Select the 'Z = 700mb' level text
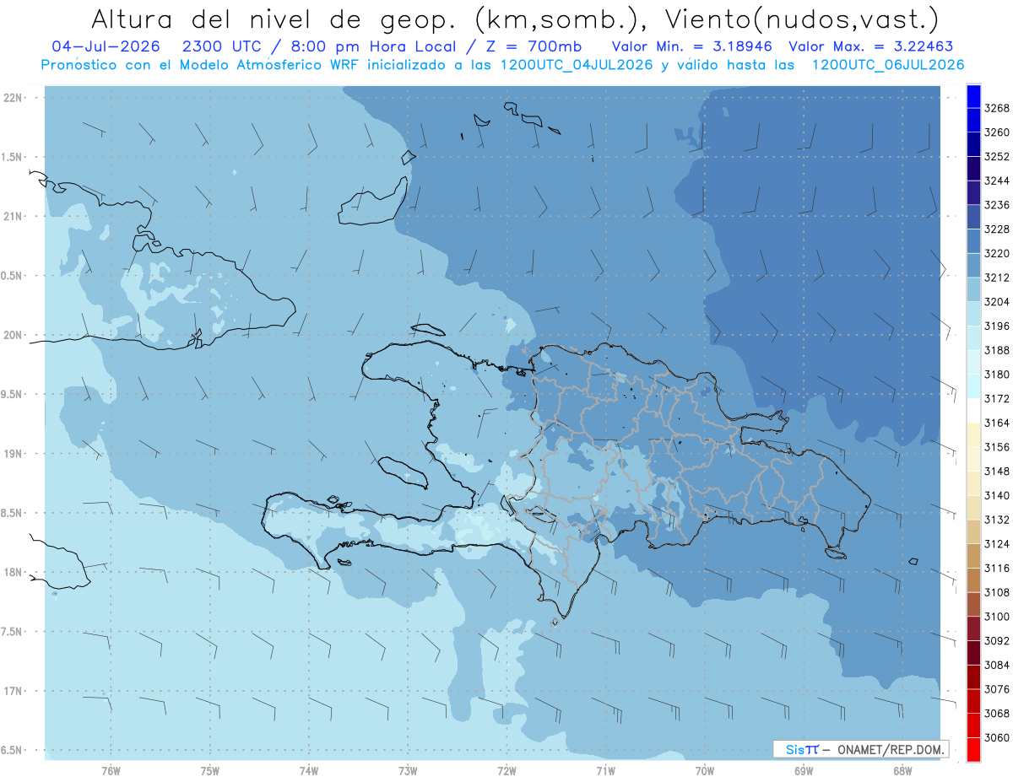The width and height of the screenshot is (1013, 782). coord(530,46)
